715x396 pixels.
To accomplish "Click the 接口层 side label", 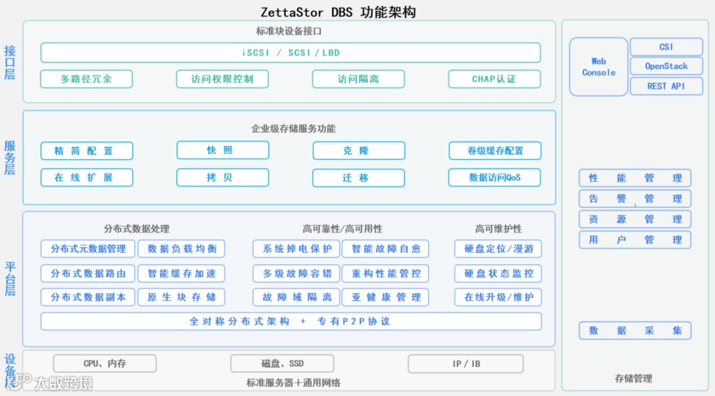I will (9, 62).
